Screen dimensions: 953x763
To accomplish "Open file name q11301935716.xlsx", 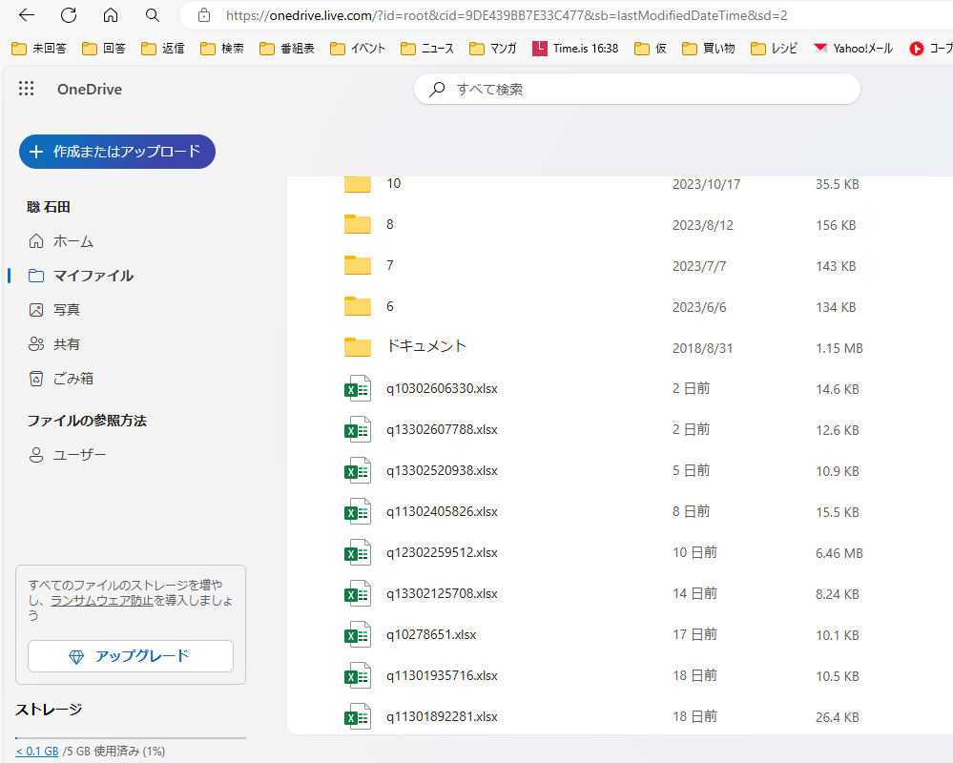I will (x=442, y=675).
